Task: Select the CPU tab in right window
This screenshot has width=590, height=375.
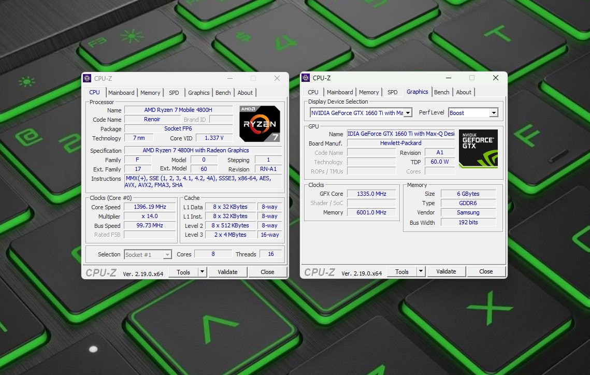Action: pyautogui.click(x=313, y=92)
